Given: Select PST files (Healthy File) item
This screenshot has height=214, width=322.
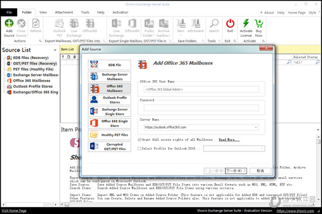Looking at the screenshot, I should (33, 69).
